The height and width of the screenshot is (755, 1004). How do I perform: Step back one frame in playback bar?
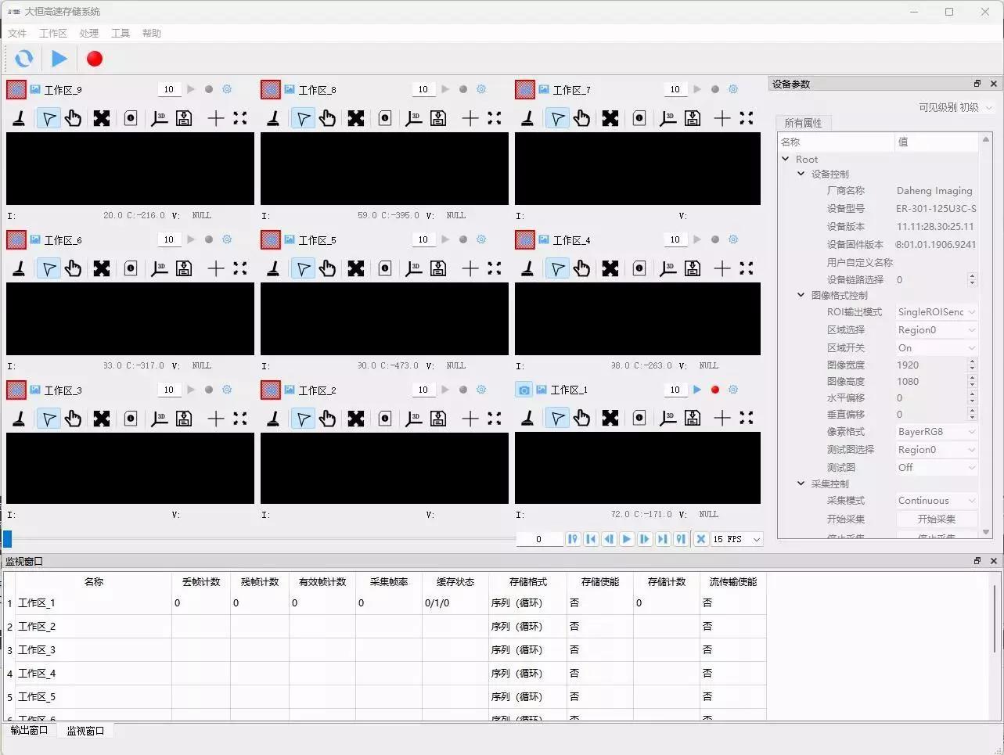click(x=609, y=539)
